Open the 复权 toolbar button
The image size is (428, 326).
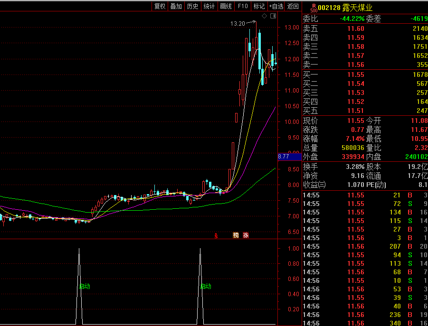point(160,6)
